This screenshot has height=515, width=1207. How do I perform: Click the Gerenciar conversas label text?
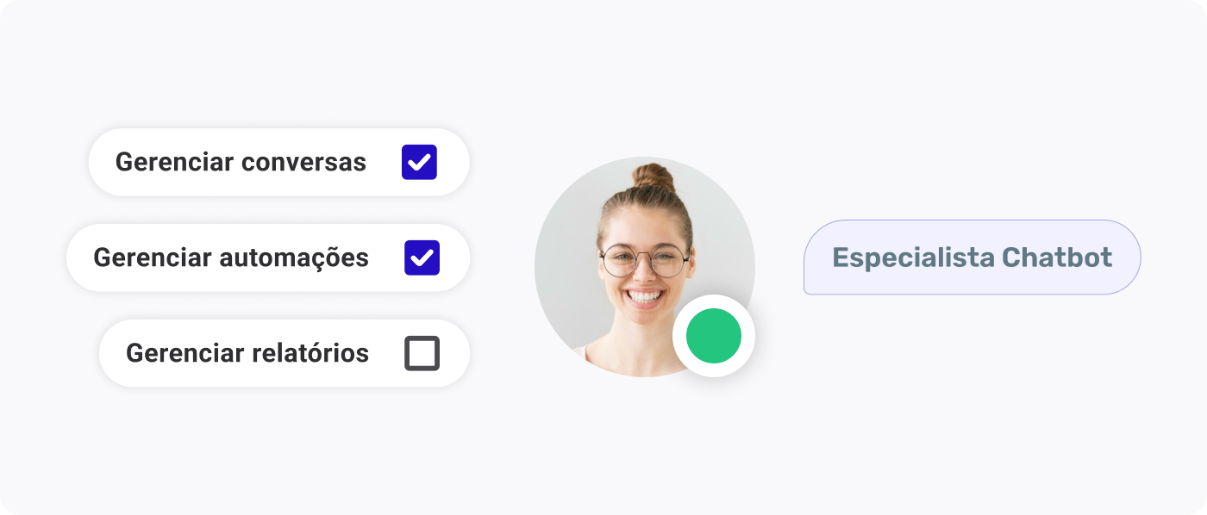(241, 162)
